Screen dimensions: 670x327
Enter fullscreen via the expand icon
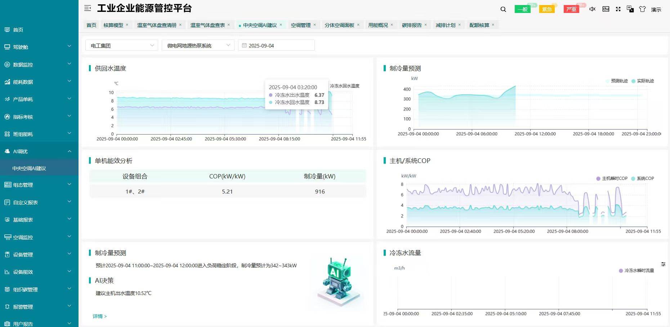(x=618, y=9)
